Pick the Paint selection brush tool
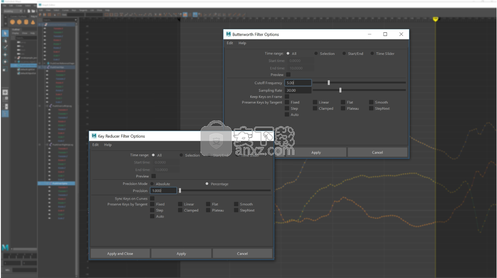The image size is (497, 278). [x=5, y=47]
